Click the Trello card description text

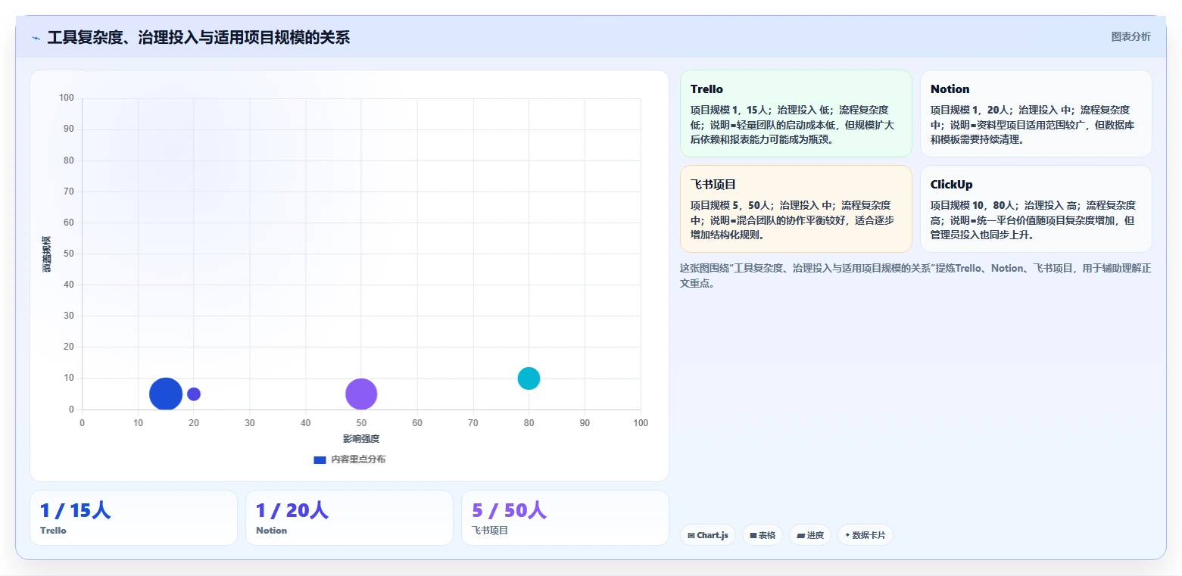tap(793, 124)
